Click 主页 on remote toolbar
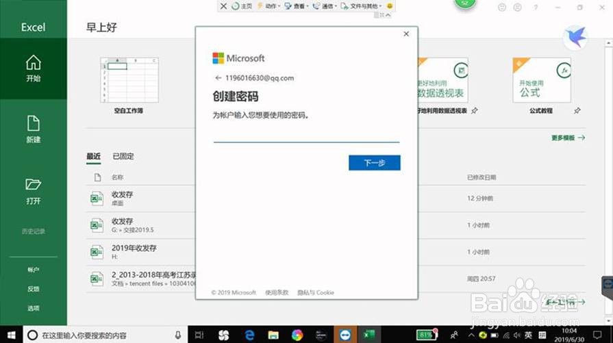 pos(242,6)
